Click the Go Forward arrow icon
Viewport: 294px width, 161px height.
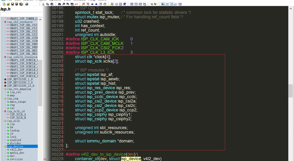(96, 4)
